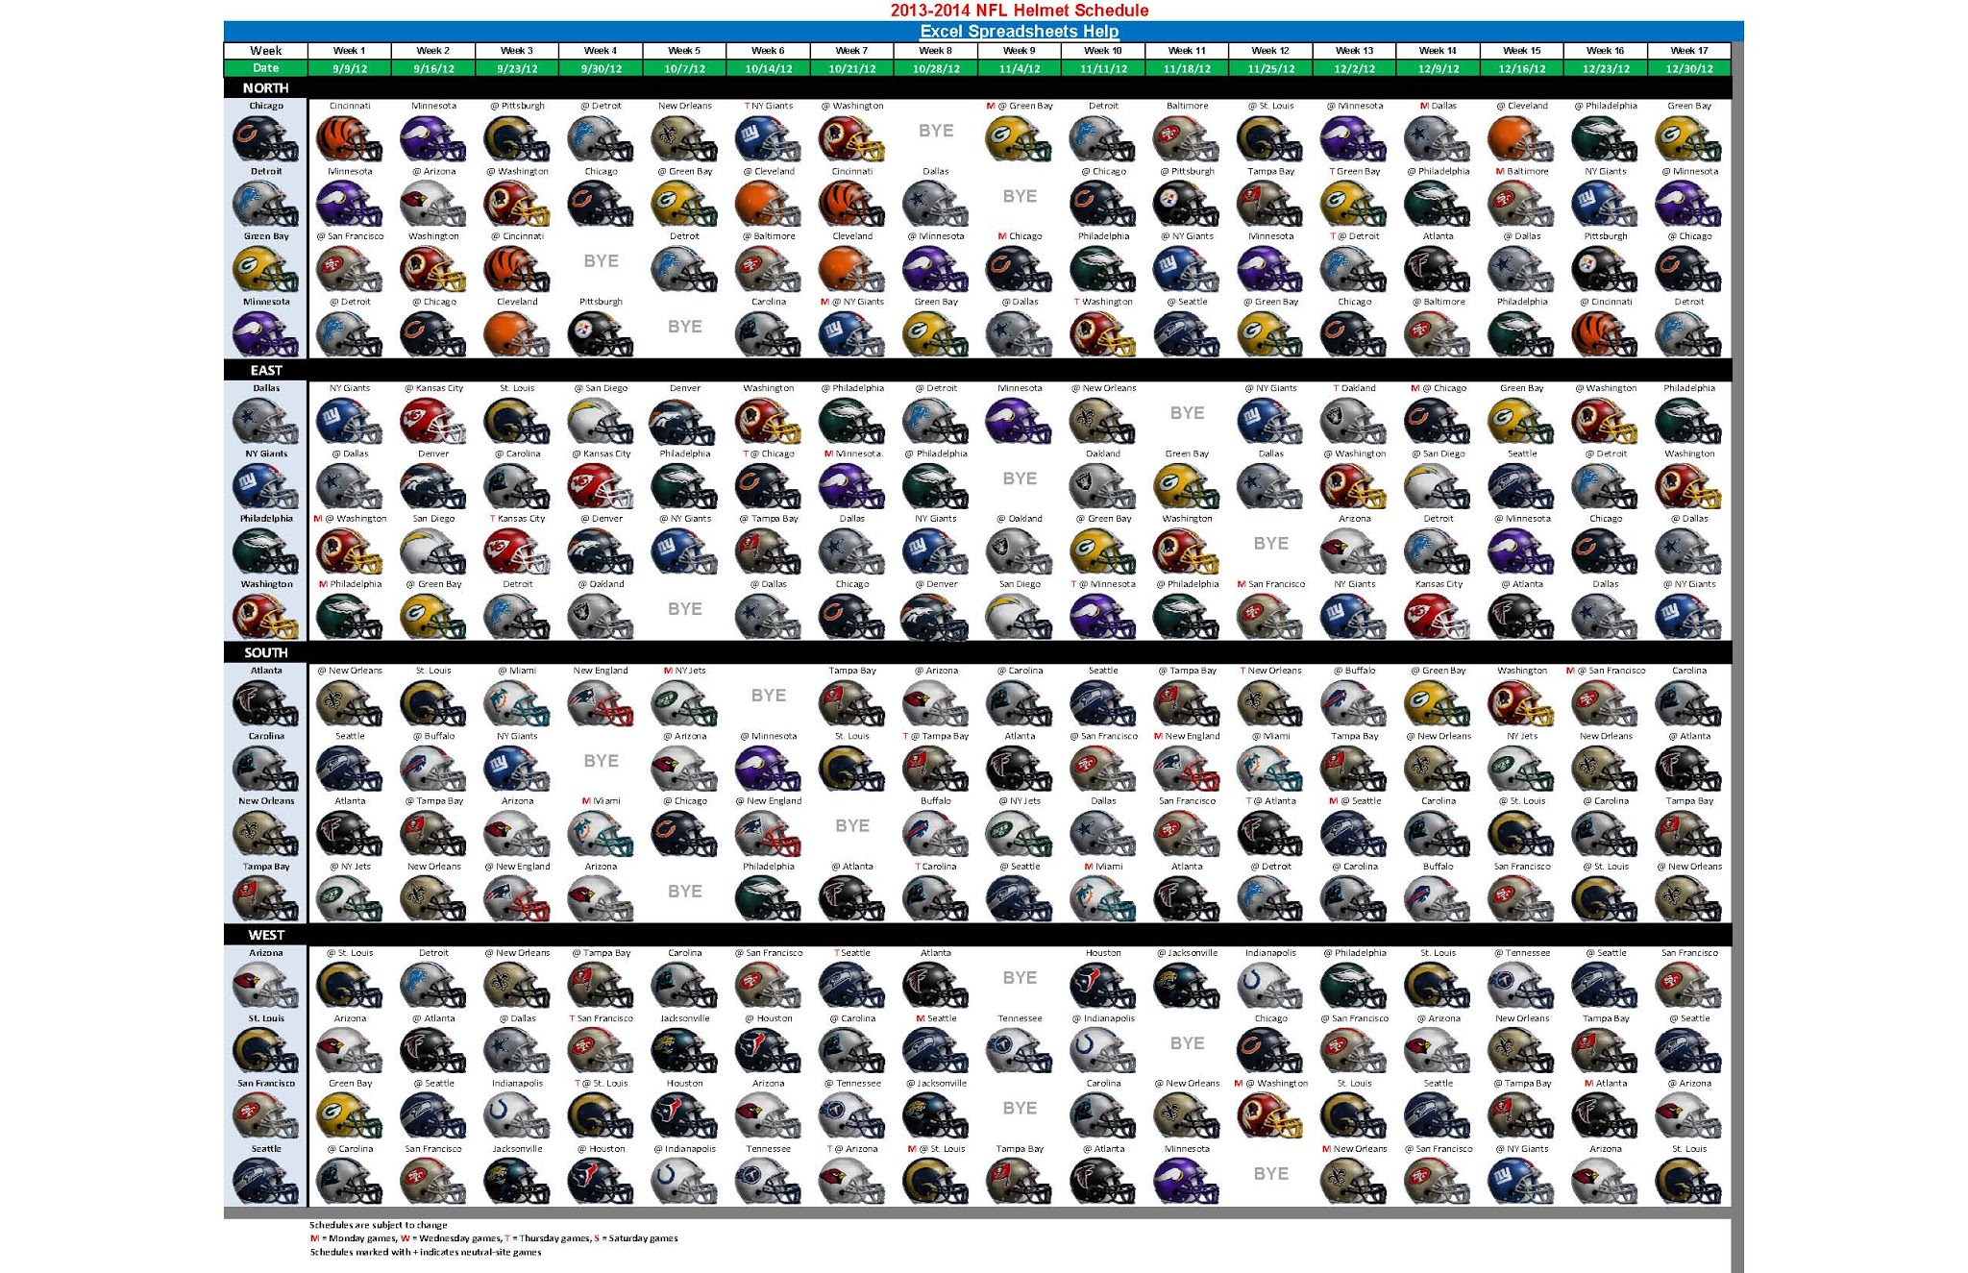
Task: Click Atlanta Falcons helmet in the team column
Action: coord(265,704)
